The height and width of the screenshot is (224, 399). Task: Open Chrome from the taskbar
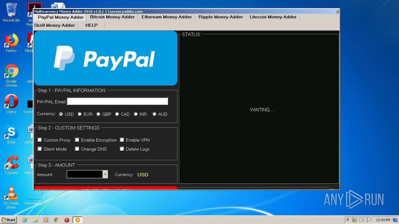click(56, 220)
